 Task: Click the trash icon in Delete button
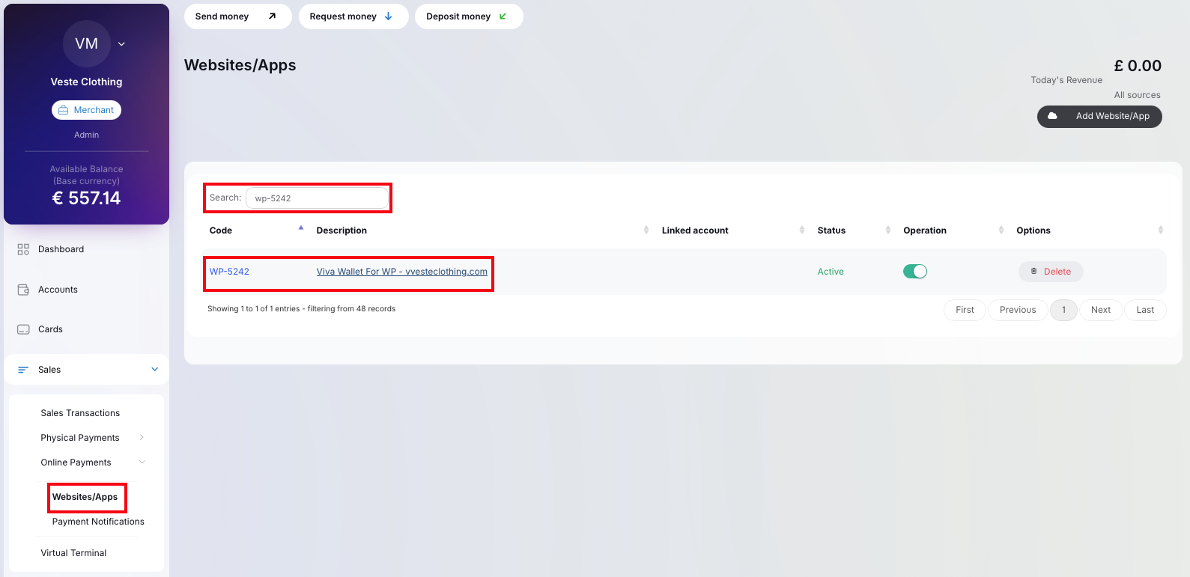coord(1034,272)
